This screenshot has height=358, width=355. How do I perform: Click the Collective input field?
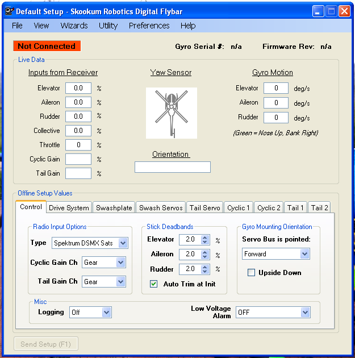pyautogui.click(x=78, y=130)
